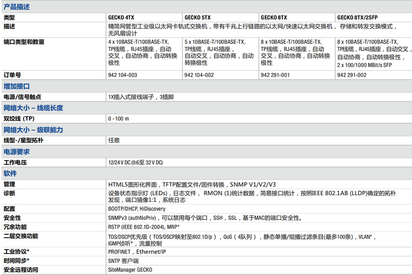
Task: Click the 诊断 row label
Action: pos(9,193)
